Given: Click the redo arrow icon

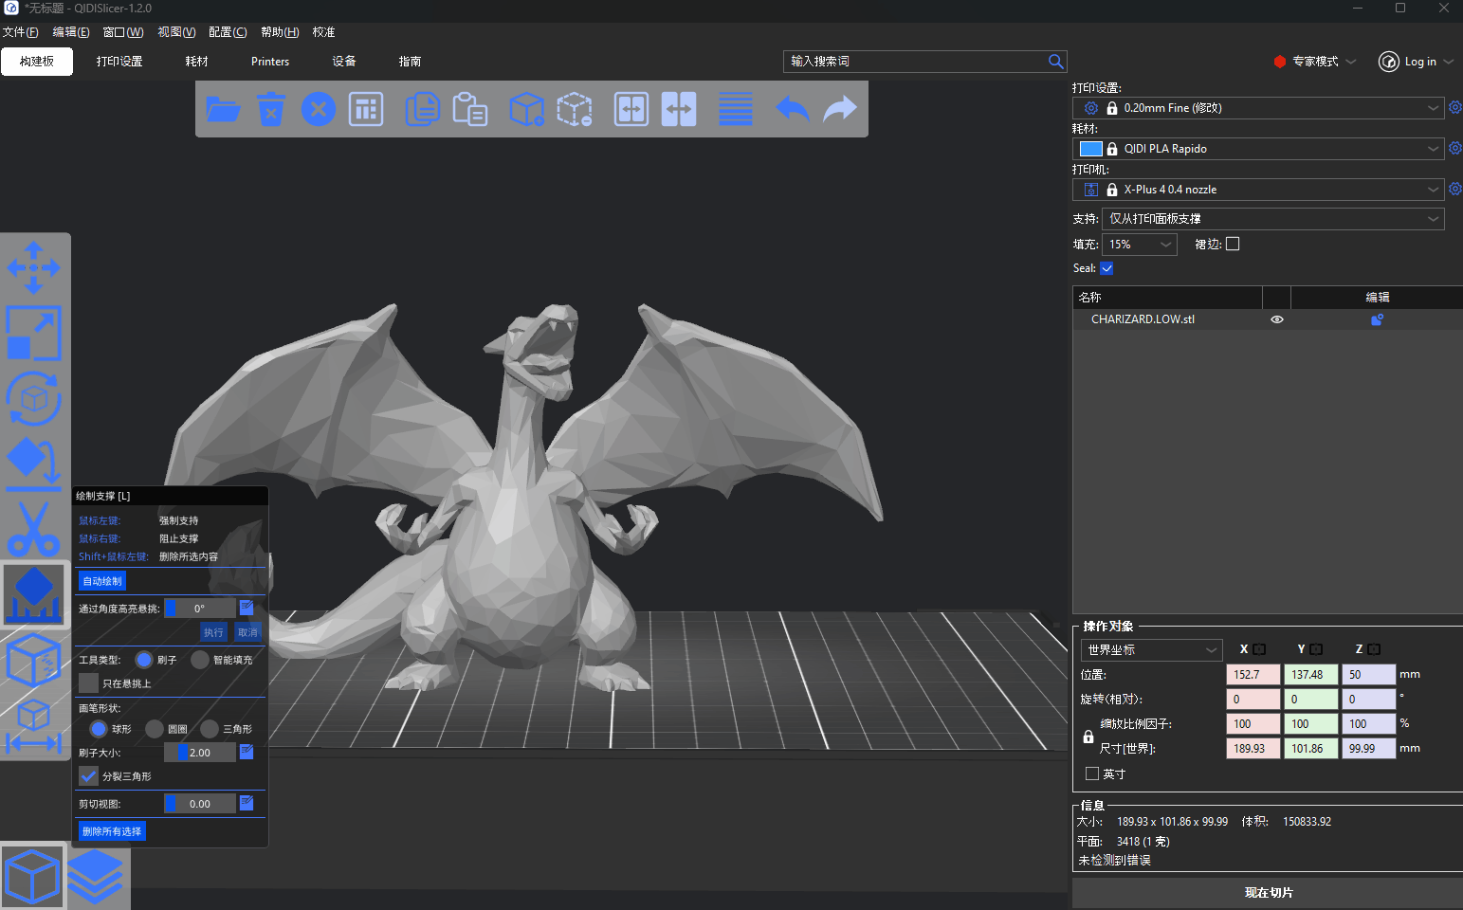Looking at the screenshot, I should point(839,109).
